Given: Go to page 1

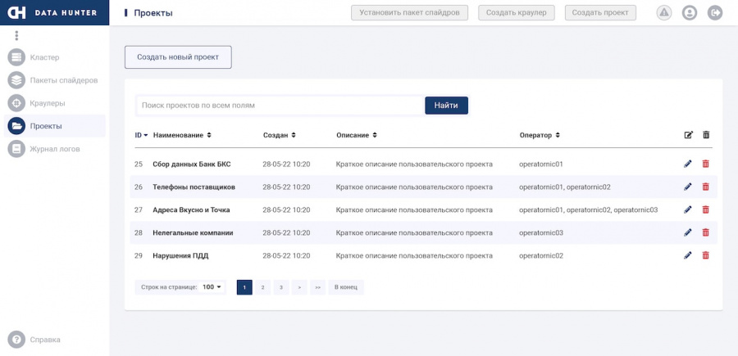Looking at the screenshot, I should pyautogui.click(x=244, y=287).
